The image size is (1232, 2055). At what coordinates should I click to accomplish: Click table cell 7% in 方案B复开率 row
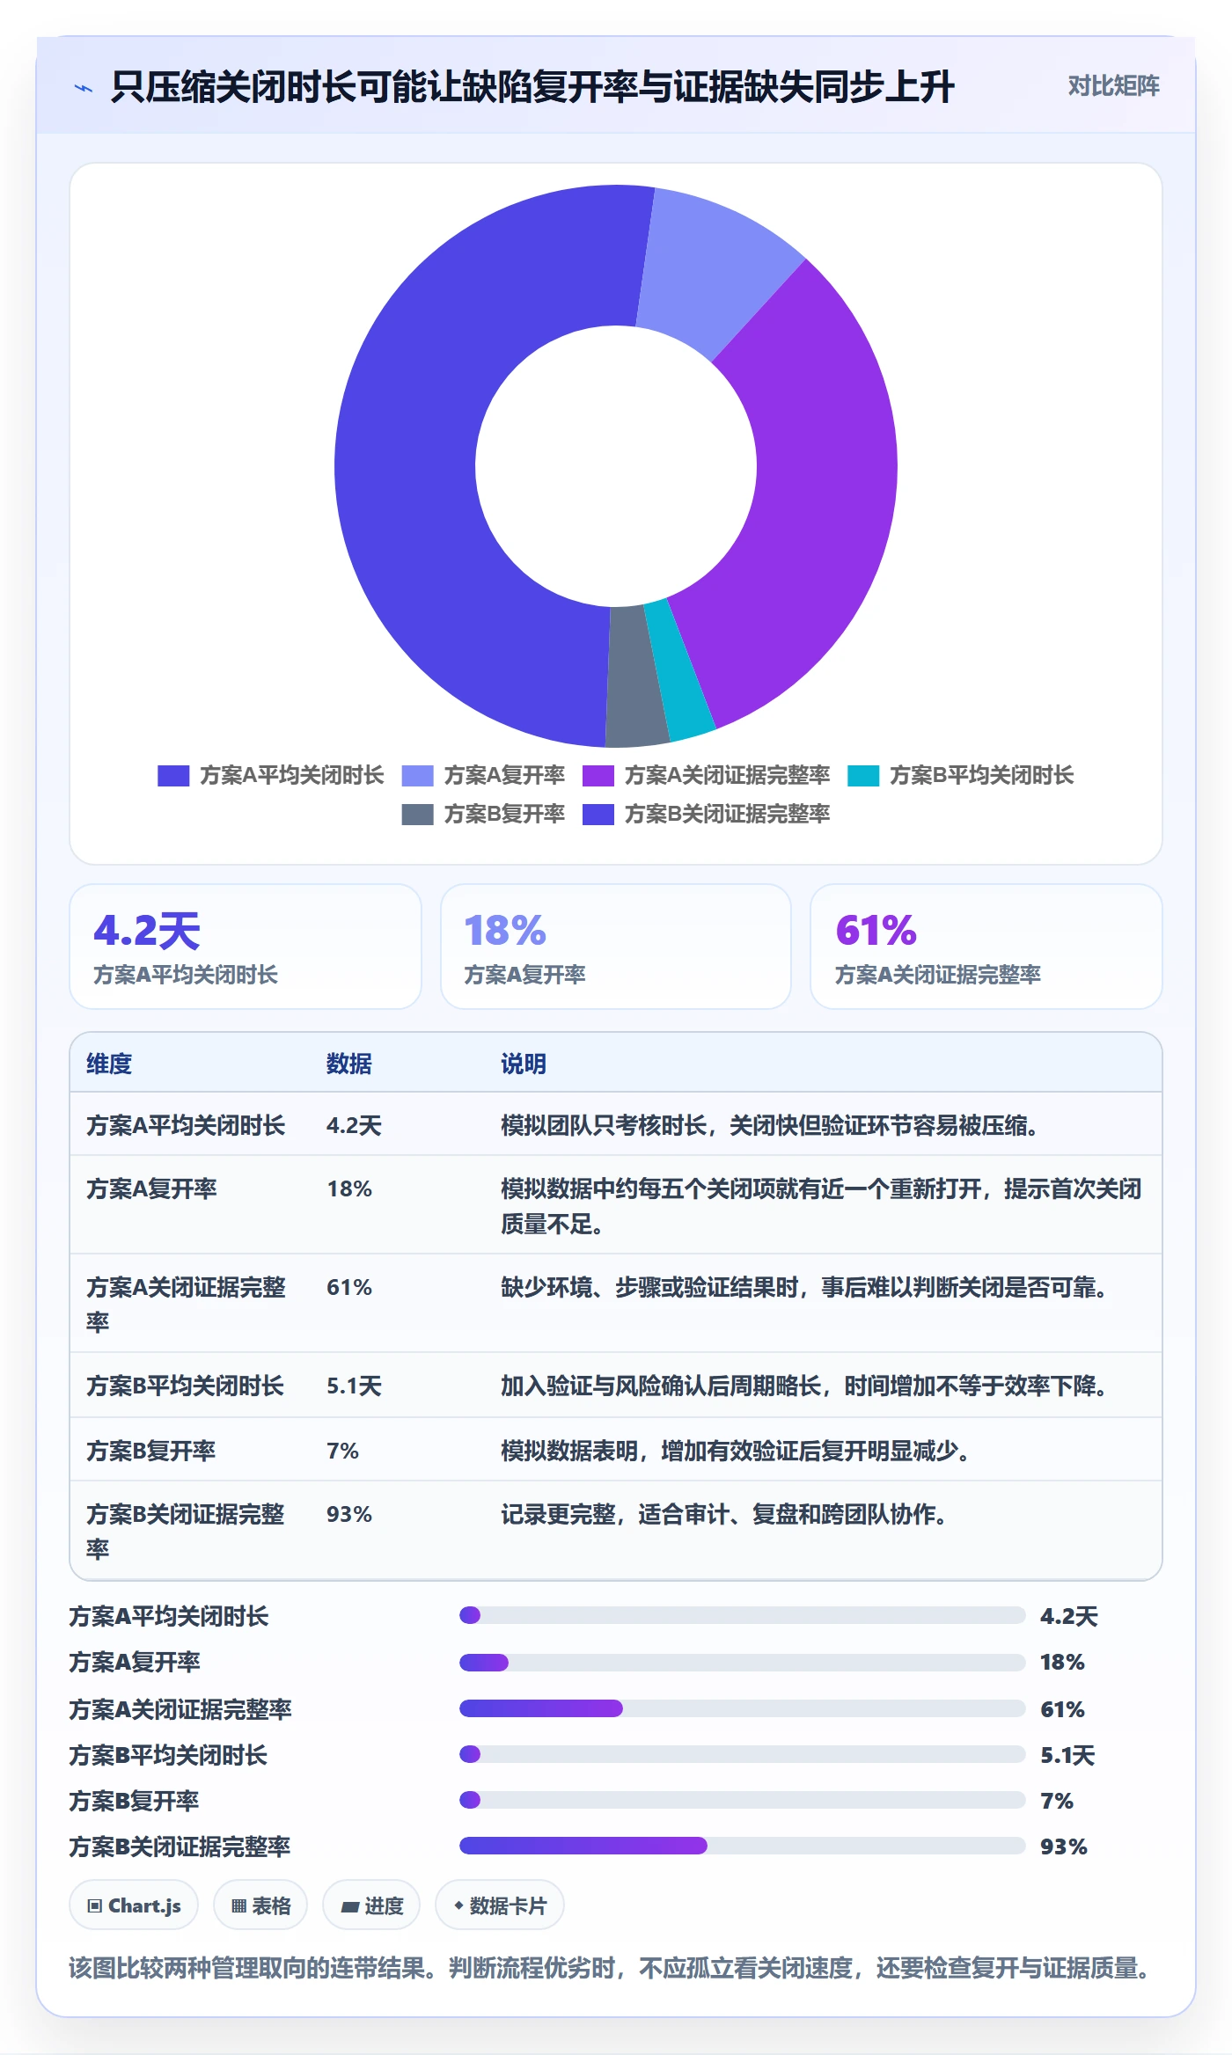tap(343, 1451)
